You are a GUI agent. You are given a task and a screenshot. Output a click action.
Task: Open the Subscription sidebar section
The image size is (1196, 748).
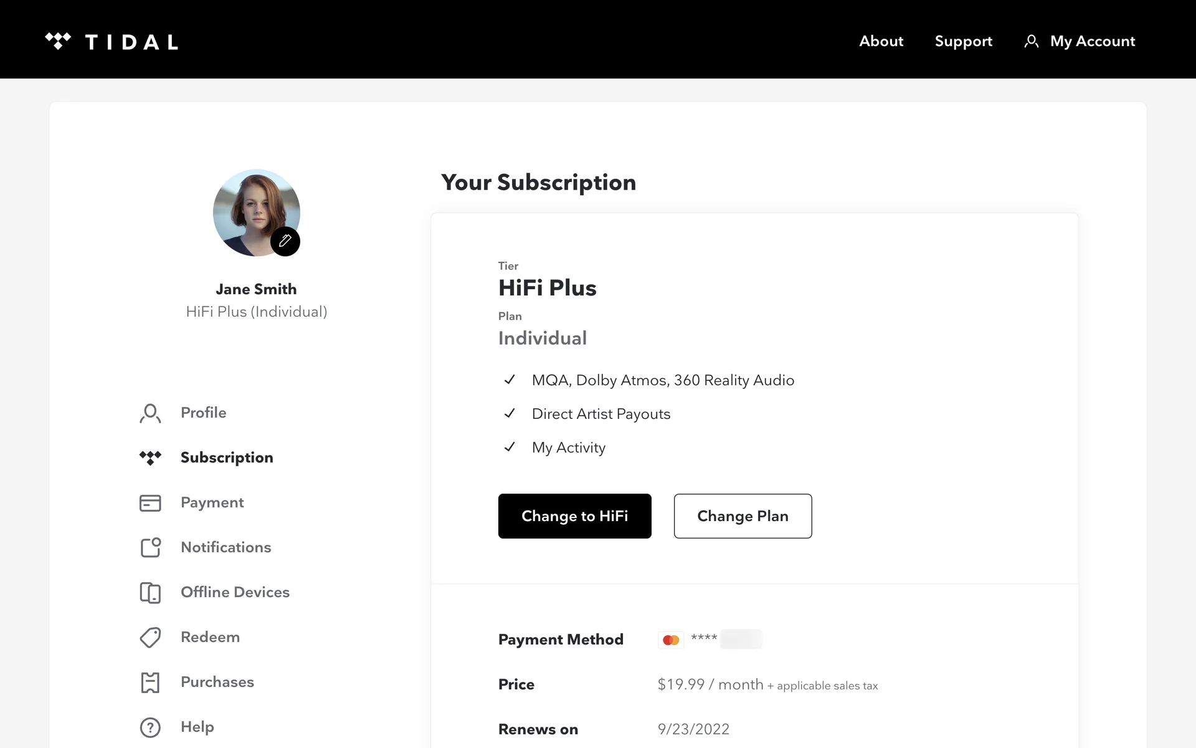[227, 458]
